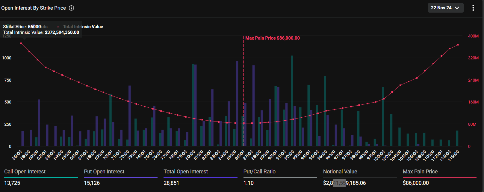Select the Notional Value heading
The image size is (484, 192).
(x=340, y=172)
